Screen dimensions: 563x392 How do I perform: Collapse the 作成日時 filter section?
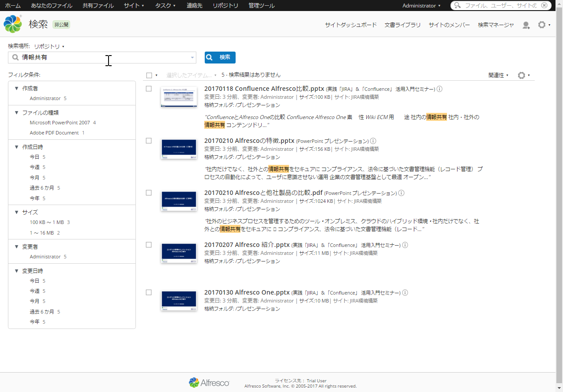click(17, 147)
